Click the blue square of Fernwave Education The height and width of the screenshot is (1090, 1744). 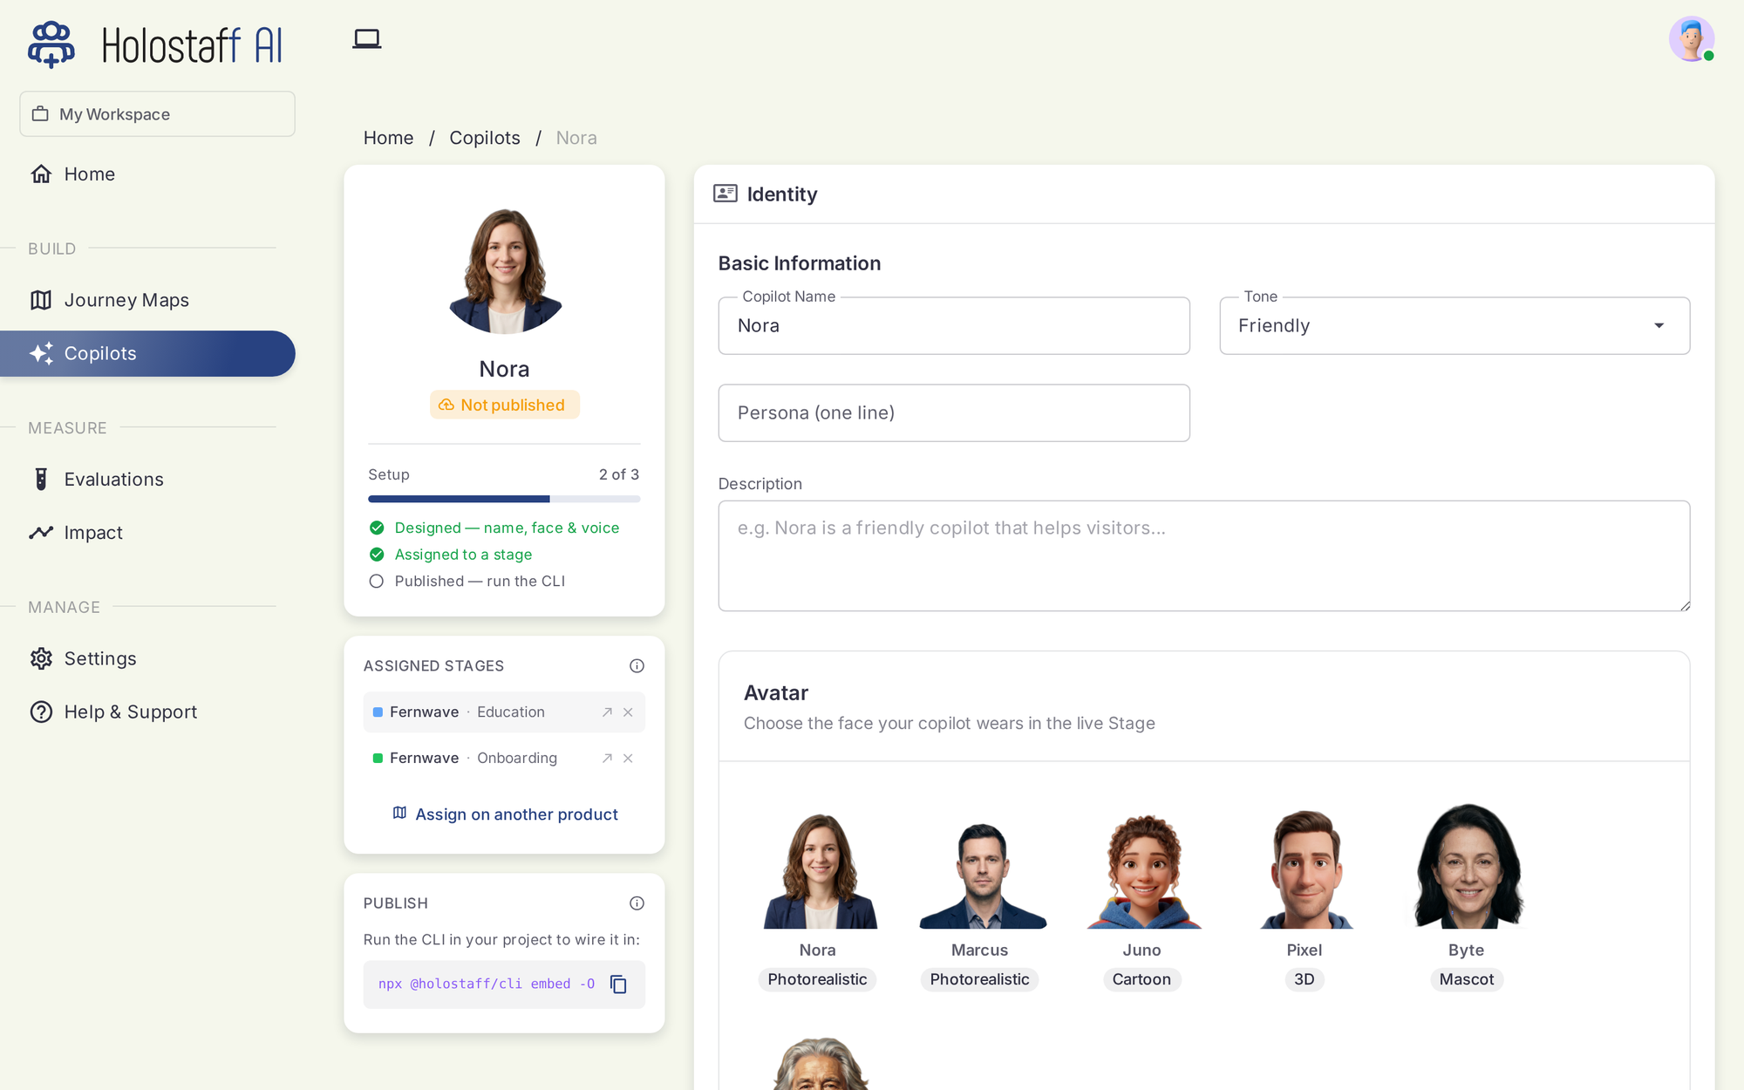(x=378, y=712)
